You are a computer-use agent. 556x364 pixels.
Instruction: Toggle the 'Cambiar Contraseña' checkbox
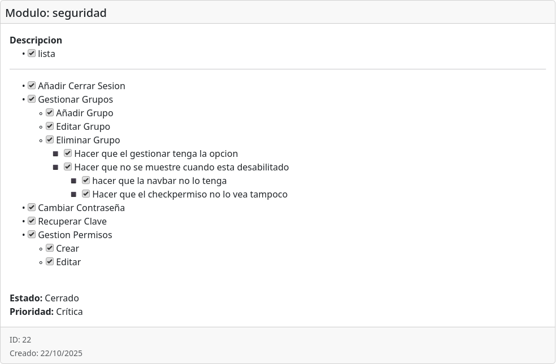(x=32, y=208)
